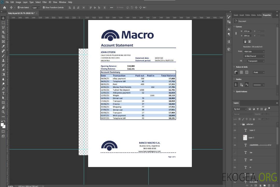
Task: Toggle the grid view icon under Rulers & Grids
Action: (241, 72)
